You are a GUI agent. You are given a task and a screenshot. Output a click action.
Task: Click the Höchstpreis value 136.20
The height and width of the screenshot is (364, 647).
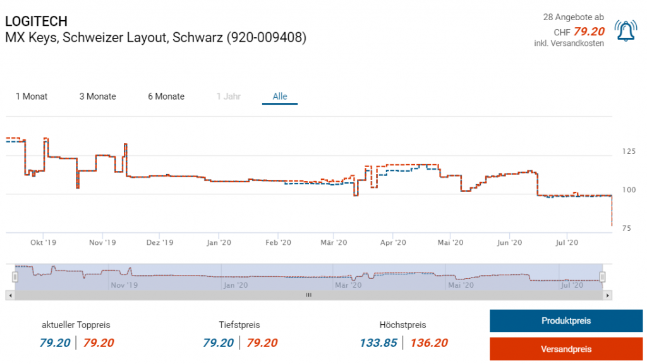428,343
